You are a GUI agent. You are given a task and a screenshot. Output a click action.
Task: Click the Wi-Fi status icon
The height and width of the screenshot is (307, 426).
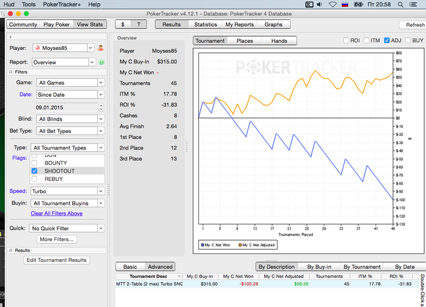pos(332,4)
